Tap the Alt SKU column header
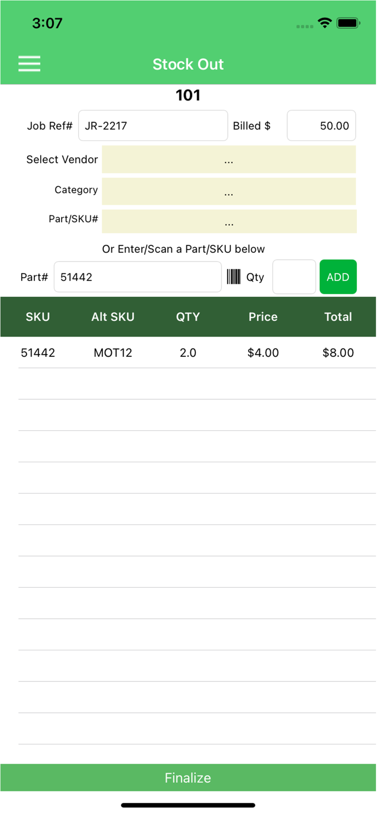This screenshot has width=377, height=817. click(113, 317)
